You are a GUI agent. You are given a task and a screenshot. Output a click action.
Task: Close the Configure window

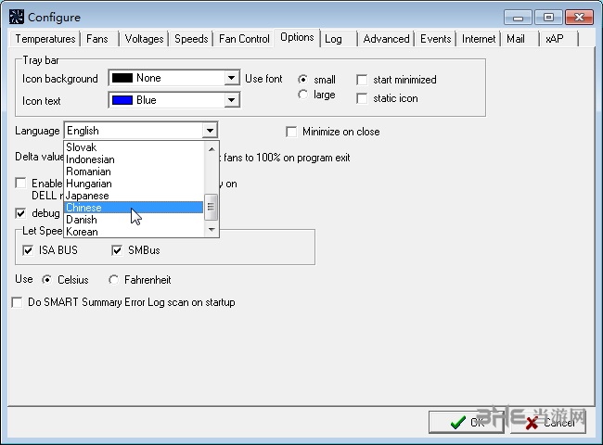point(579,18)
